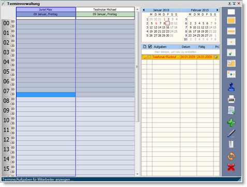
Task: Edit appointment using the blue pen icon
Action: [x=231, y=133]
